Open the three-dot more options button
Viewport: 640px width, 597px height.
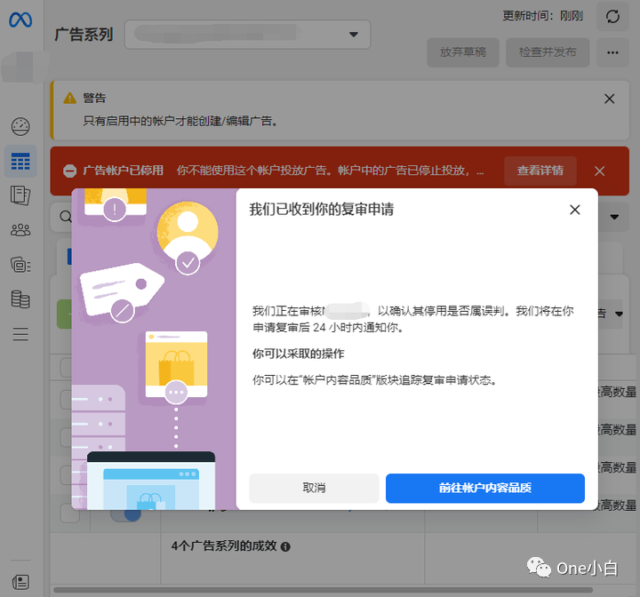(612, 52)
